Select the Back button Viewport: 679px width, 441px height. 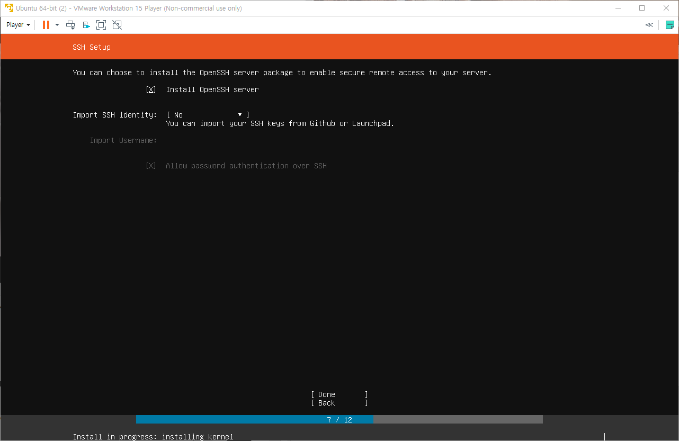click(x=339, y=403)
